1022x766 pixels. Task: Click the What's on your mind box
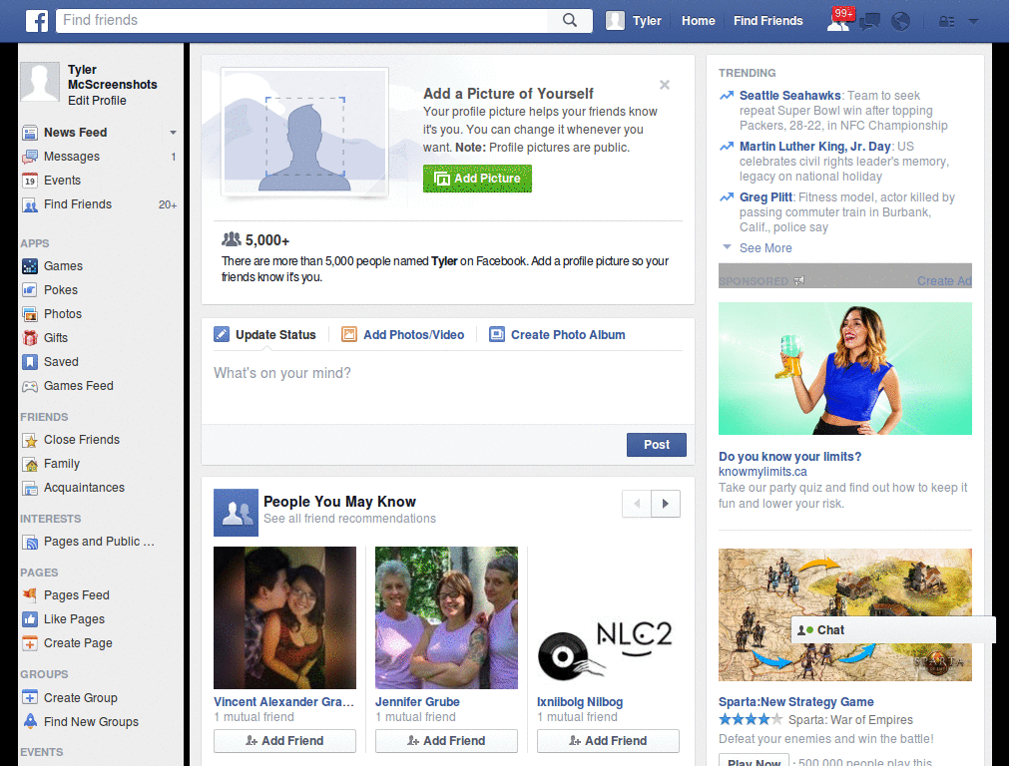point(448,390)
